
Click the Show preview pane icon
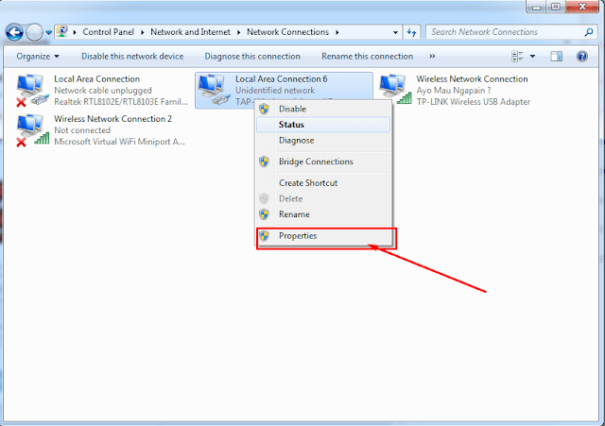pos(557,57)
